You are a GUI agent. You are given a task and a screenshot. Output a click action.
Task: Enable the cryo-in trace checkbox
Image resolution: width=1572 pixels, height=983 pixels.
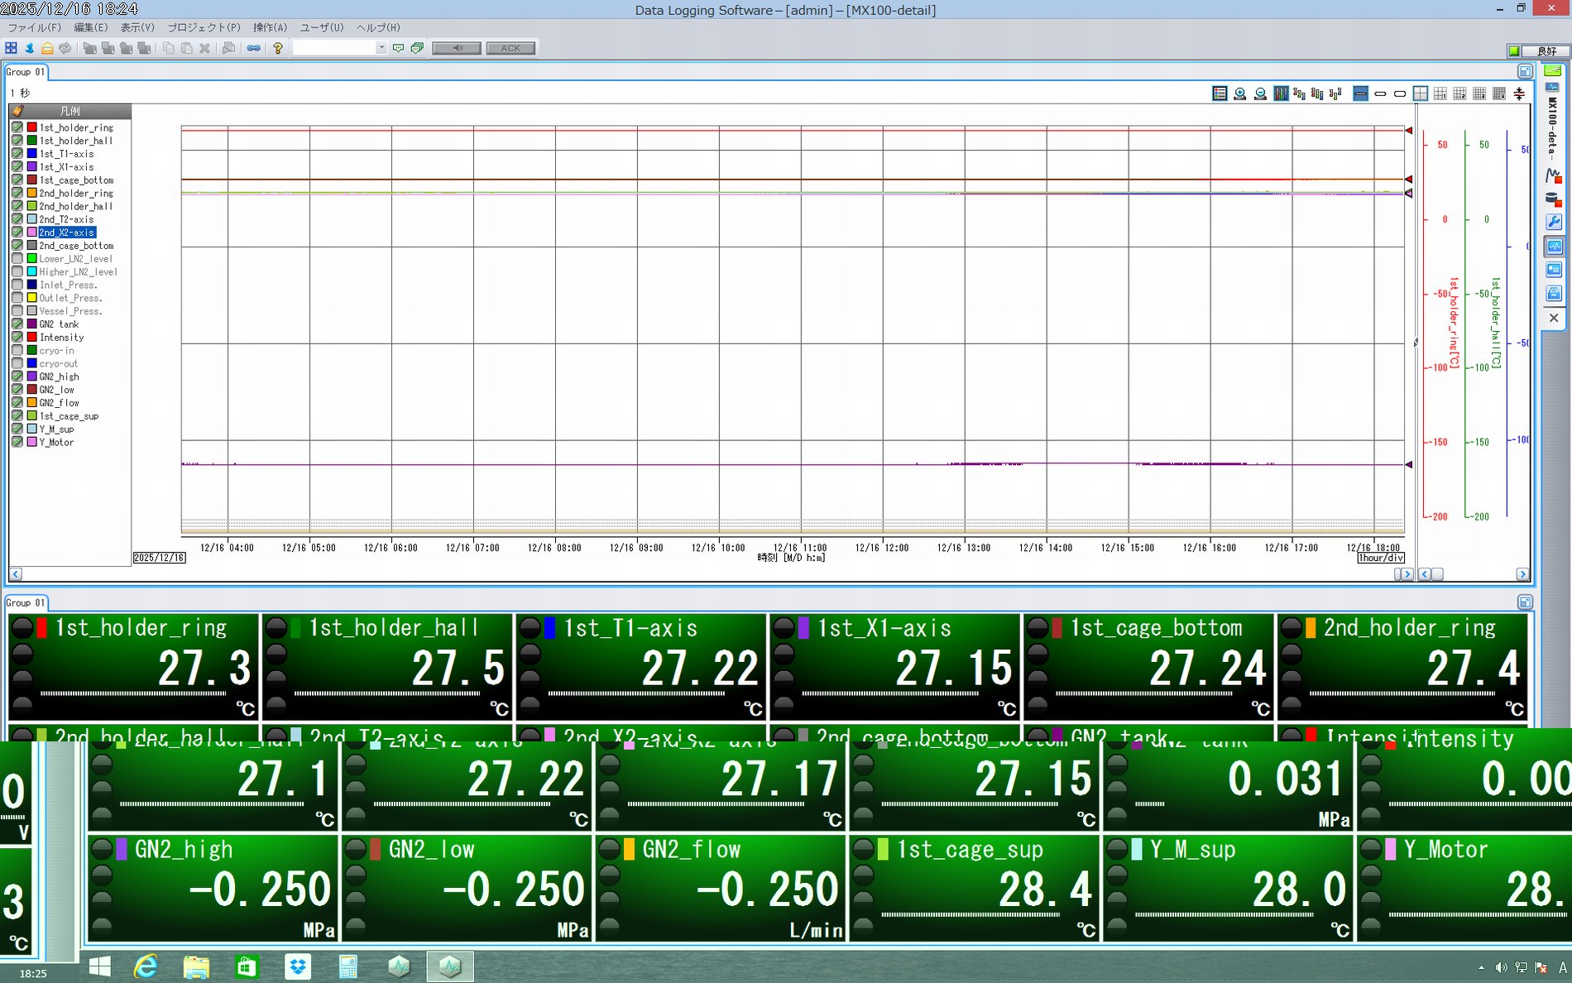17,351
